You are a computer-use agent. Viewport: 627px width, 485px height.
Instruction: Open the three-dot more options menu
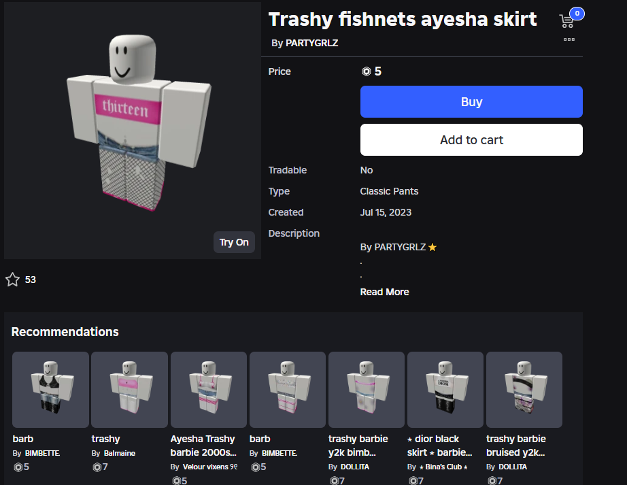coord(569,39)
